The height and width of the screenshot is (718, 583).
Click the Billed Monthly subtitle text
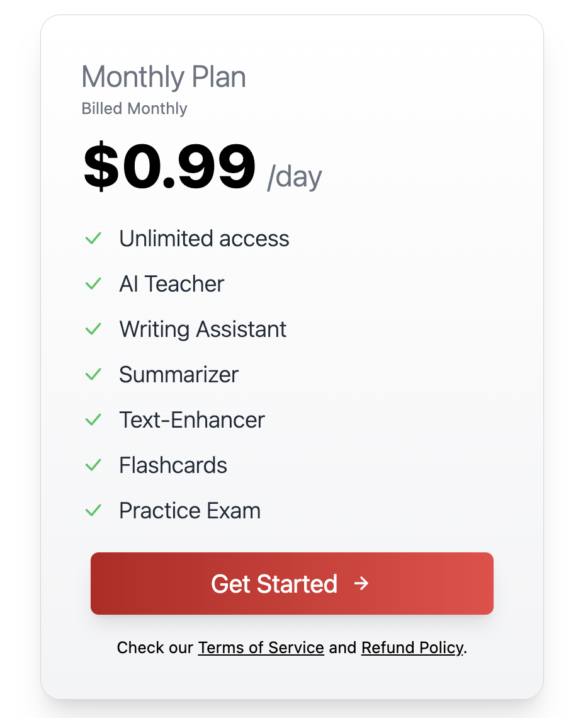134,109
